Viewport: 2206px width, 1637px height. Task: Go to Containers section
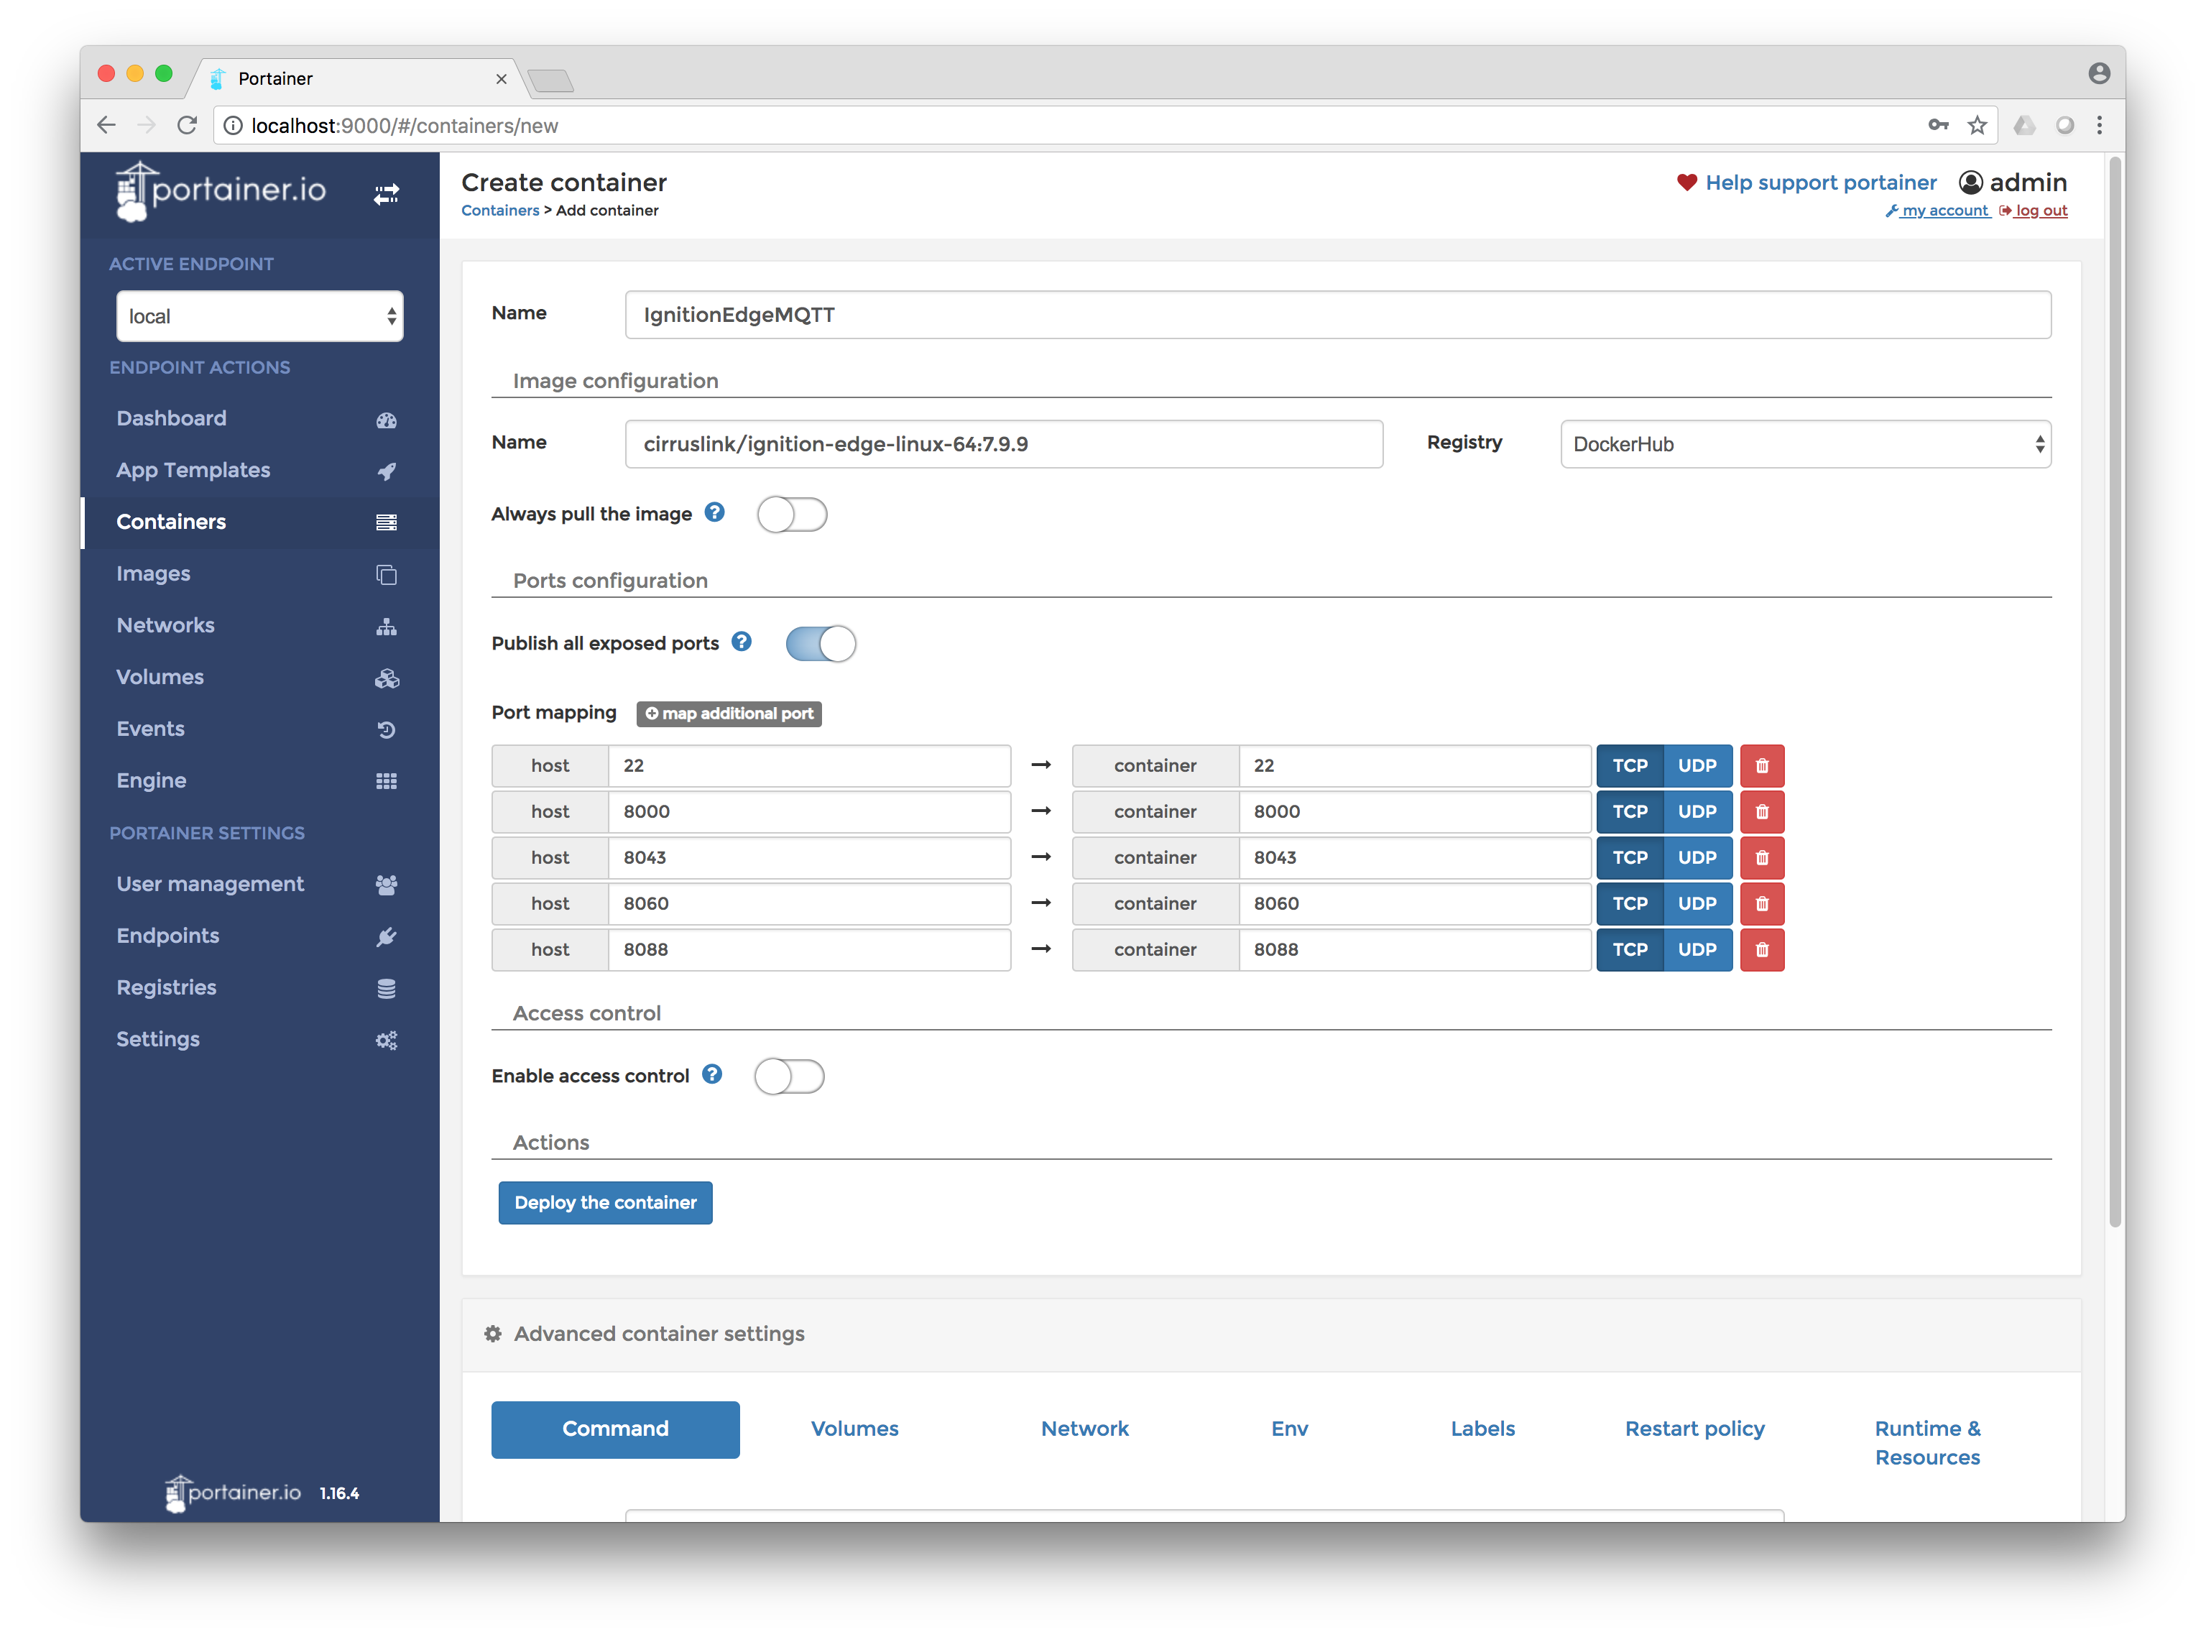(x=259, y=521)
